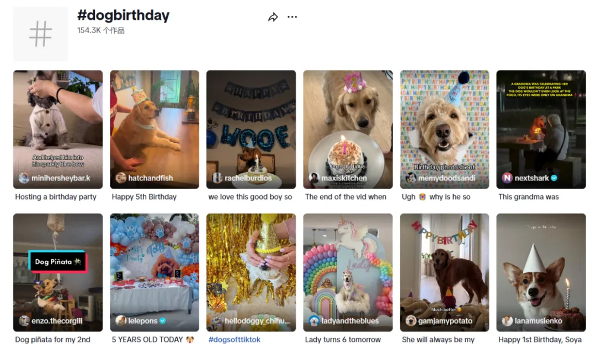The height and width of the screenshot is (349, 596).
Task: Click the memydoodsandi username
Action: 445,178
